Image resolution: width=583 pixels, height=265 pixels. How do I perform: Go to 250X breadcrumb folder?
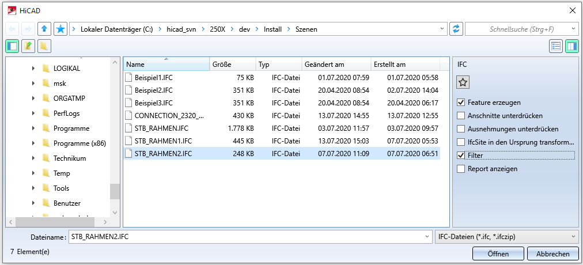[x=218, y=29]
